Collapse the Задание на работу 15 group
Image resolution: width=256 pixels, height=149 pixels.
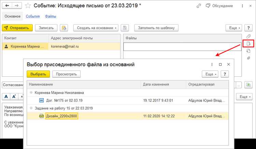pyautogui.click(x=31, y=108)
